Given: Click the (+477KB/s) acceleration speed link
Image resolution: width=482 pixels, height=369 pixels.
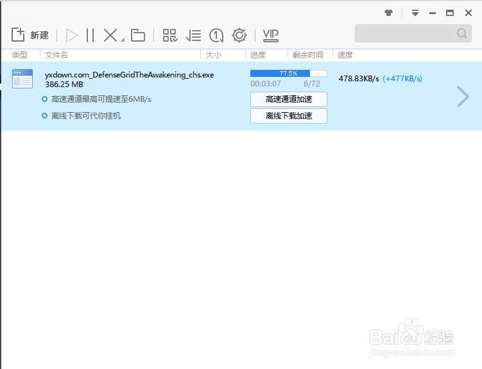Looking at the screenshot, I should [x=402, y=79].
